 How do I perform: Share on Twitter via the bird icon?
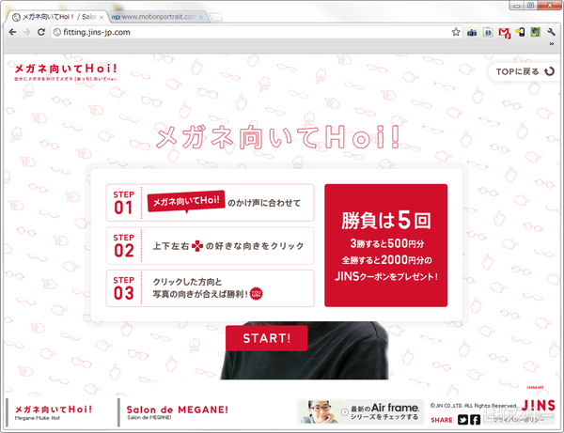coord(462,420)
